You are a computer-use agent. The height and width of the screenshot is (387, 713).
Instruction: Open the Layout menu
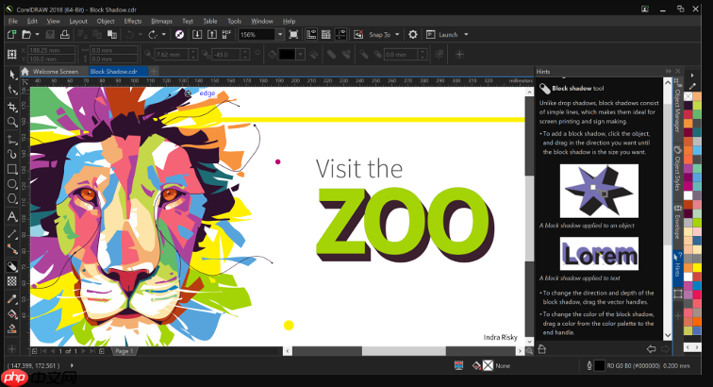(78, 21)
